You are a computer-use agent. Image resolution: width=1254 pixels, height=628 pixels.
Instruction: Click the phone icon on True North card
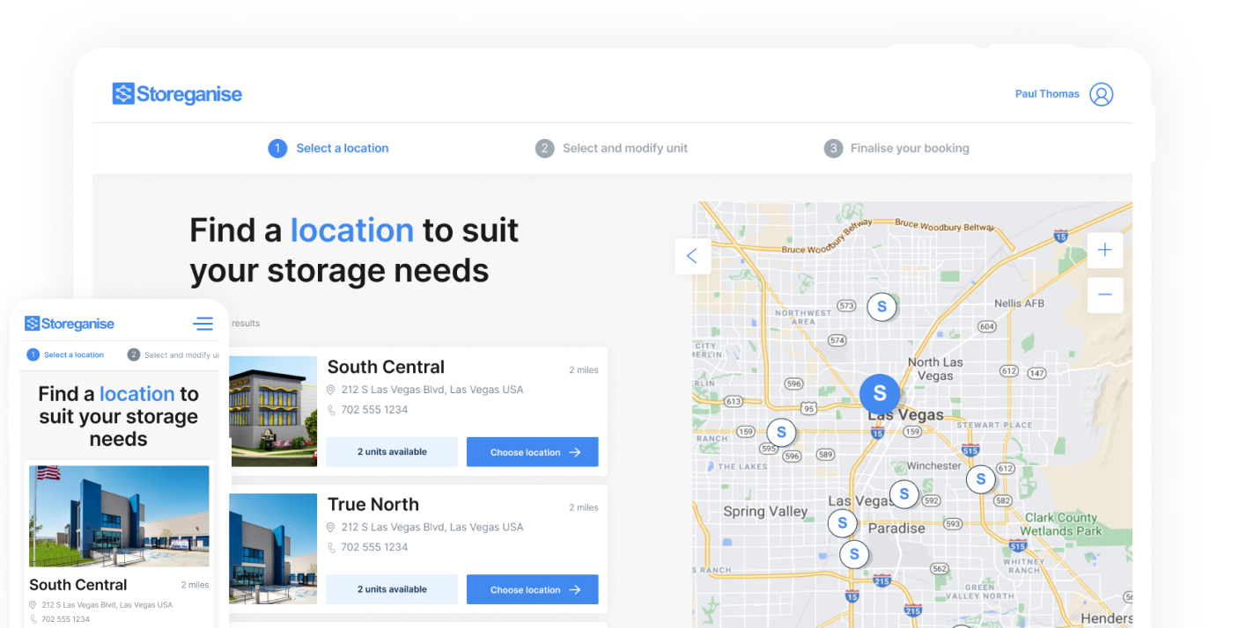[x=331, y=547]
